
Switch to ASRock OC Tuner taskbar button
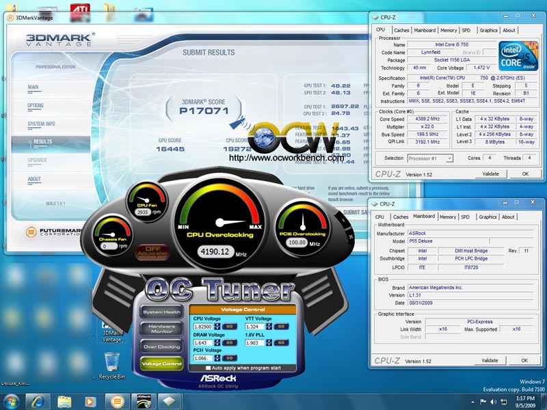pos(144,402)
